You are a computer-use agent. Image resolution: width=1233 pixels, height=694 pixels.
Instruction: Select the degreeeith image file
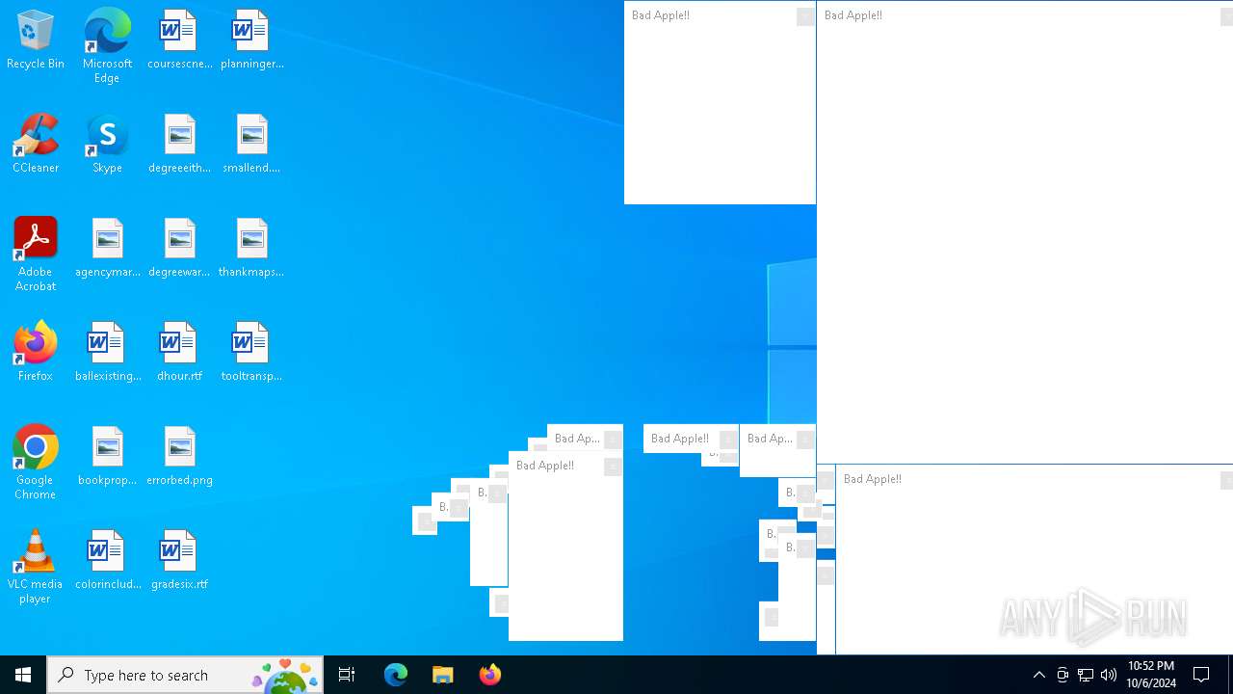[179, 145]
